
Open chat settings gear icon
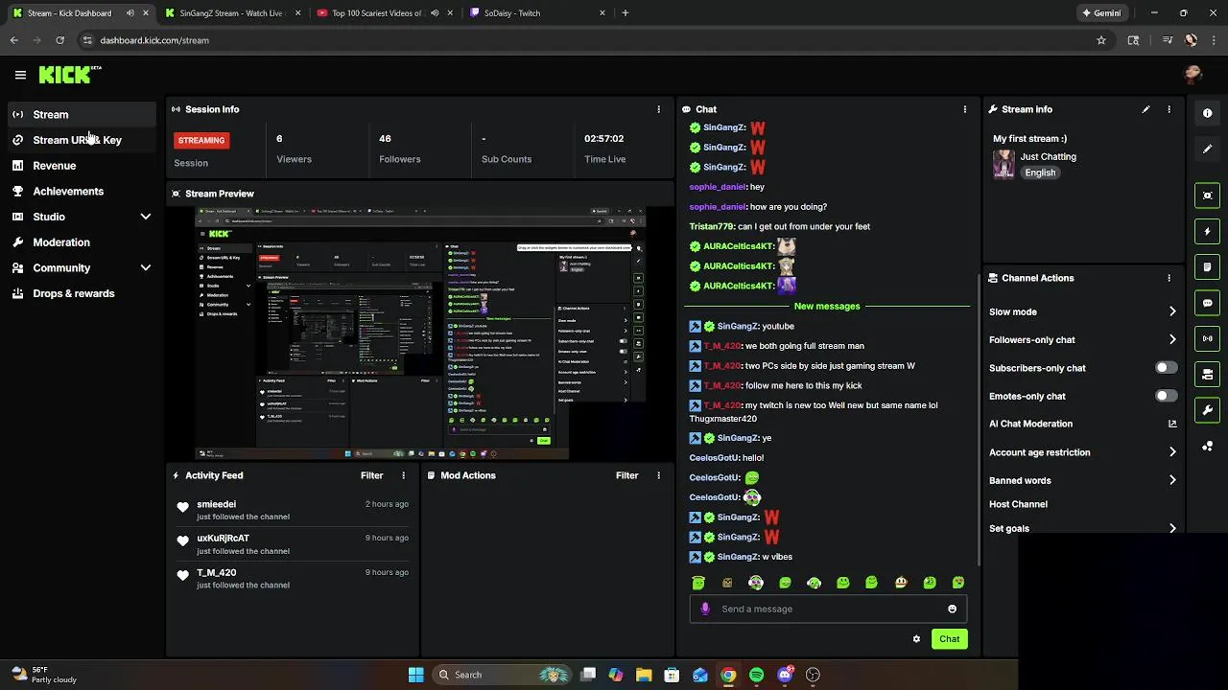(916, 638)
